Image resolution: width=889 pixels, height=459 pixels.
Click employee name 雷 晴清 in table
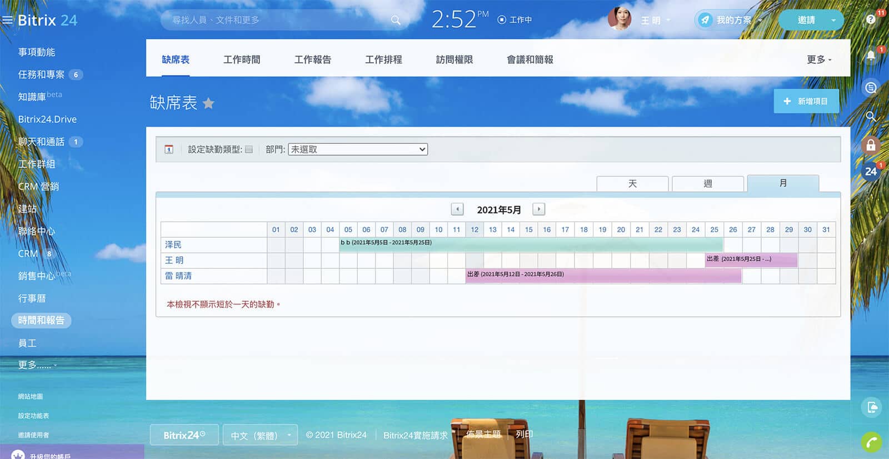point(178,276)
